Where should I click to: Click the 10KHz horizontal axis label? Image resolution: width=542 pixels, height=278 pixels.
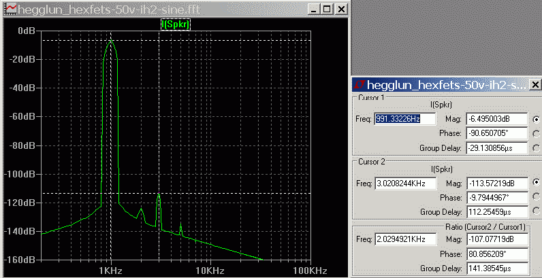click(210, 270)
